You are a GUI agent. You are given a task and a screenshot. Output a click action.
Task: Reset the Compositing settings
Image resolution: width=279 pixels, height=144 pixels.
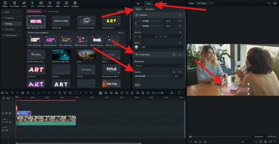coord(174,55)
